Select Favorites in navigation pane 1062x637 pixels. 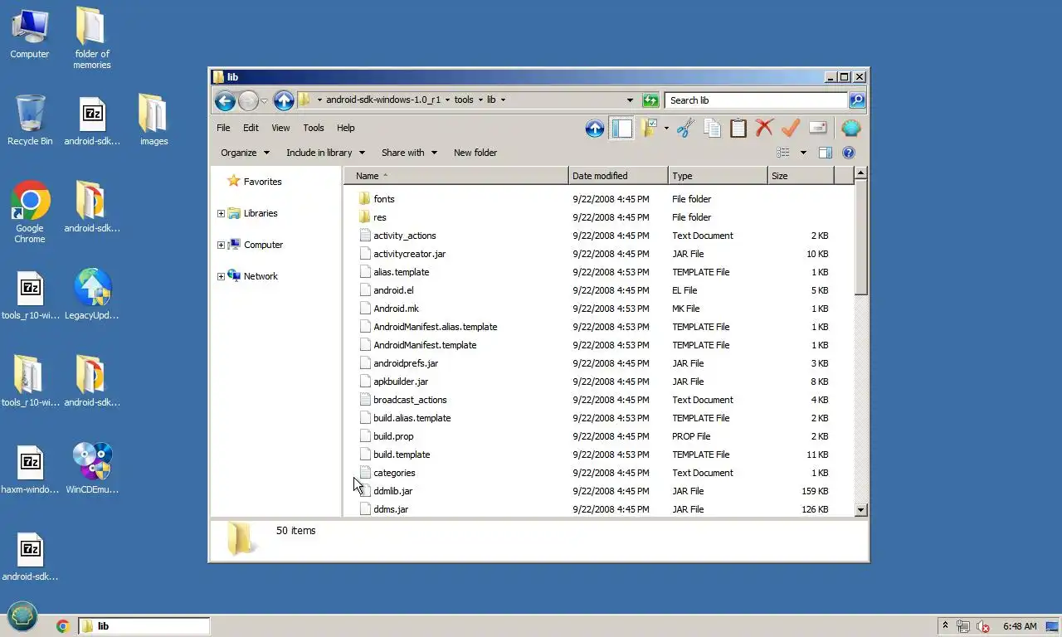[x=262, y=182]
